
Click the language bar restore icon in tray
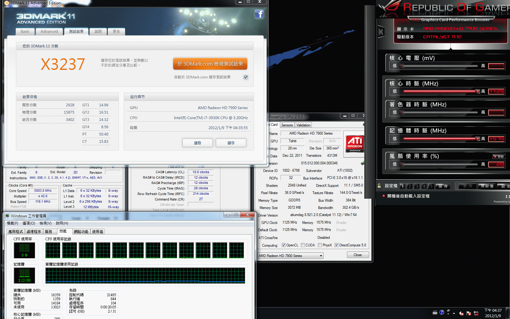(x=448, y=310)
